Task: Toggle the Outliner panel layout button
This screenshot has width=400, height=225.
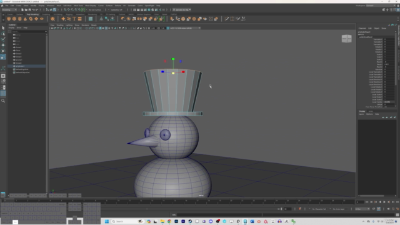Action: tap(3, 93)
